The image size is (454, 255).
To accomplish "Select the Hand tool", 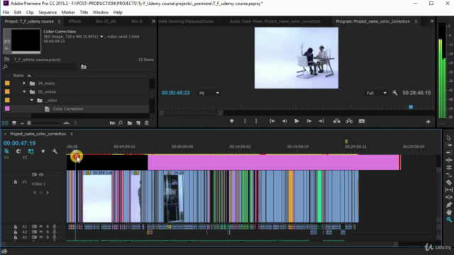I will 448,212.
